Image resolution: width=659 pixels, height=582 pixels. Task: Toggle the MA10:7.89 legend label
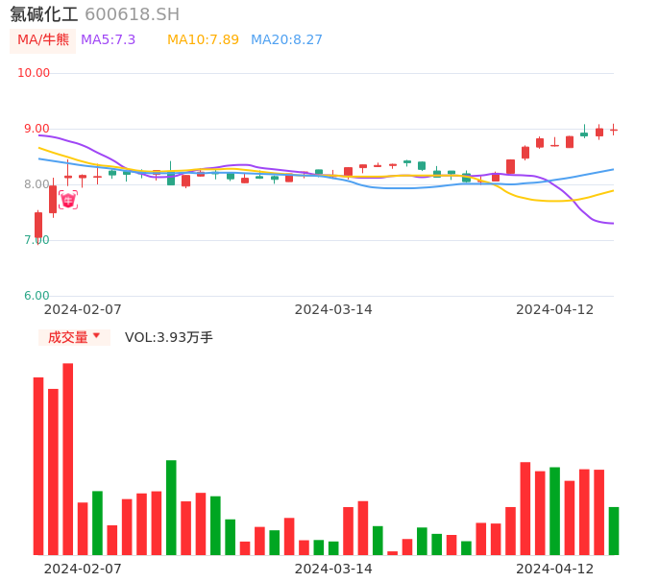[203, 39]
